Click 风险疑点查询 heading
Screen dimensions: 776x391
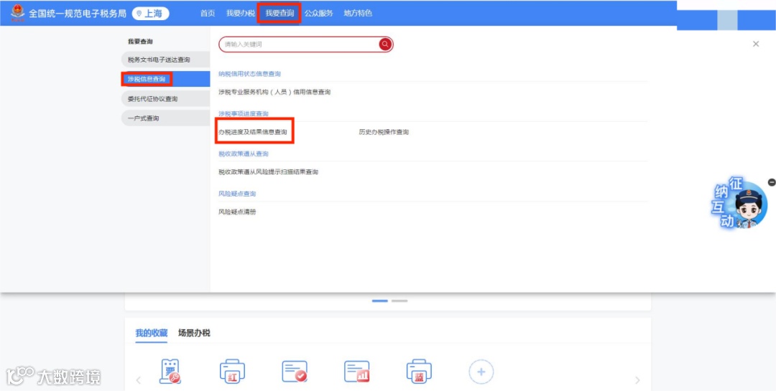(238, 194)
